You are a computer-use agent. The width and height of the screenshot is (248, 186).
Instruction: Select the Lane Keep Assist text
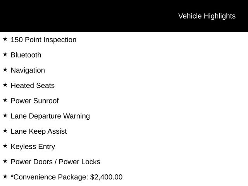[39, 131]
